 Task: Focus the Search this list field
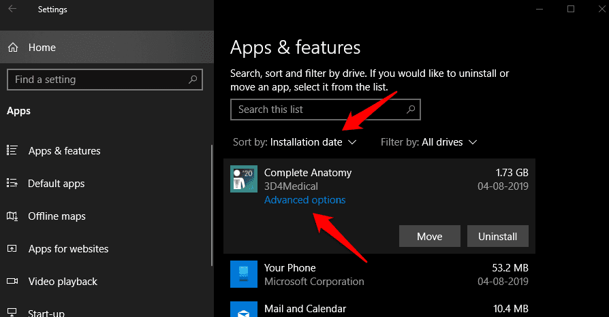[326, 110]
